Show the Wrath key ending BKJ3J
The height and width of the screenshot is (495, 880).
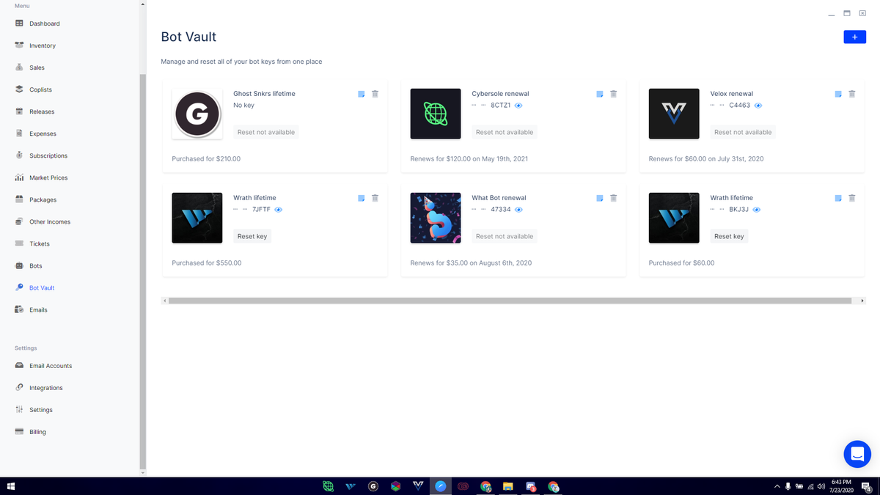click(757, 210)
